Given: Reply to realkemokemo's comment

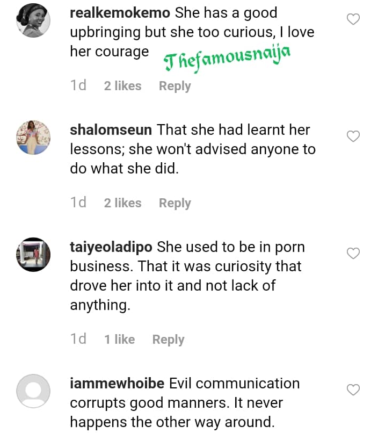Looking at the screenshot, I should coord(175,86).
